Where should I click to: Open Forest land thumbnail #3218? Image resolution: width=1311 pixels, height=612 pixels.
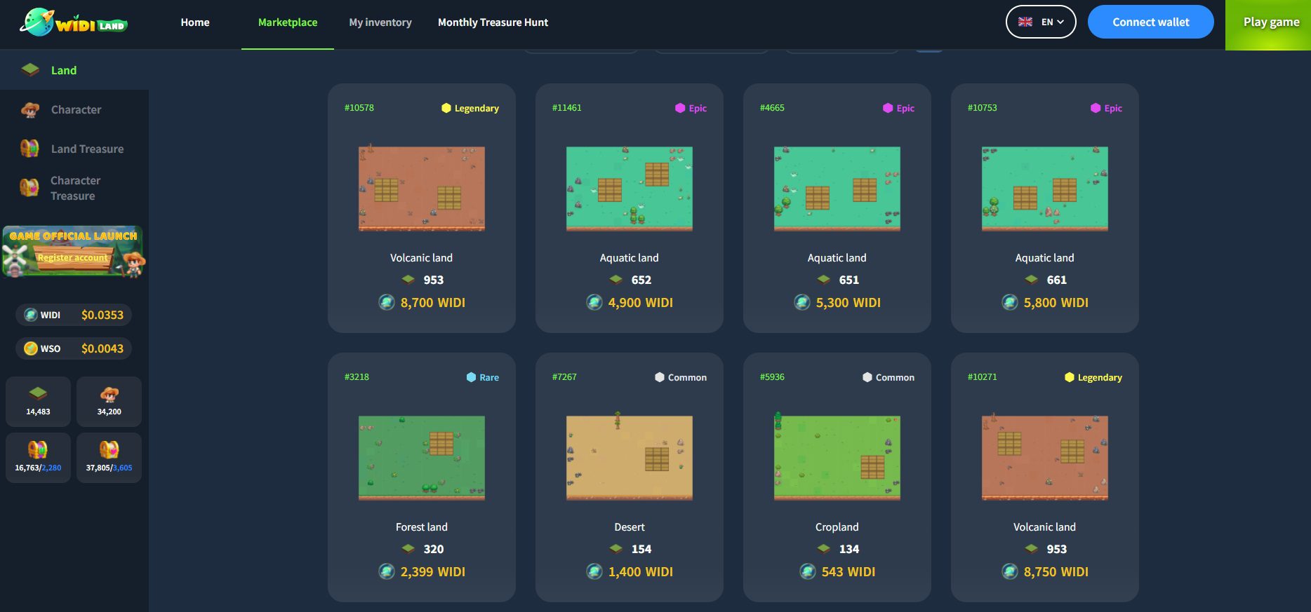click(x=422, y=458)
